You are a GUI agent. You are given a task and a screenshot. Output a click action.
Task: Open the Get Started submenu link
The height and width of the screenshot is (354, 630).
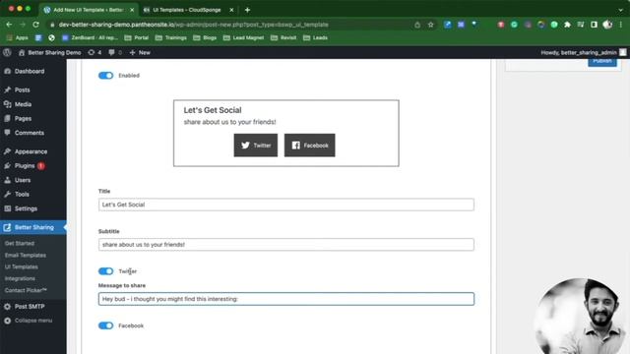[20, 243]
